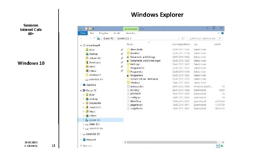Go up one level with the up arrow
The width and height of the screenshot is (277, 156).
point(94,38)
